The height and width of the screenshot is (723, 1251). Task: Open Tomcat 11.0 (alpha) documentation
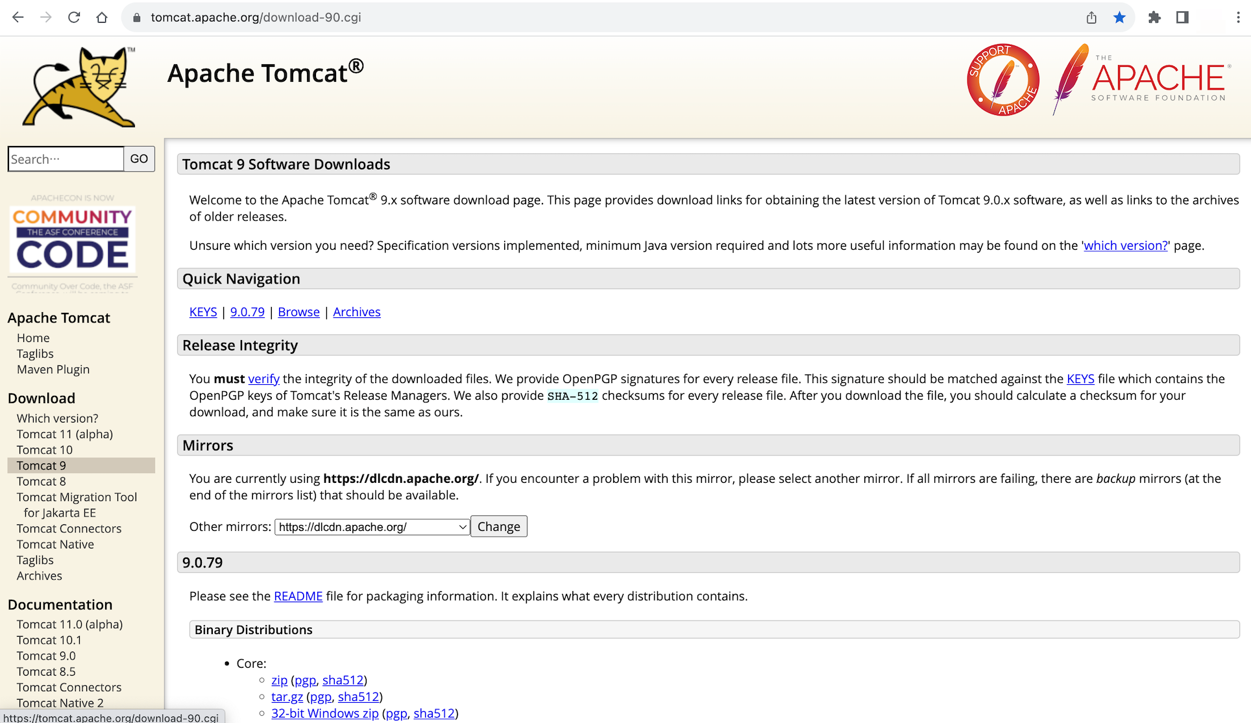pyautogui.click(x=69, y=624)
